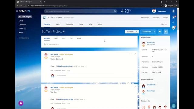Viewport: 194px width, 109px height.
Task: Expand the EXTENSIONS arrow dropdown
Action: [154, 31]
